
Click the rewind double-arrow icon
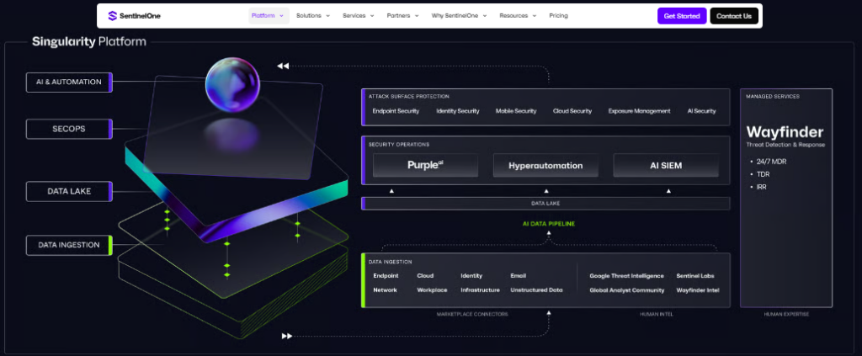pyautogui.click(x=283, y=66)
